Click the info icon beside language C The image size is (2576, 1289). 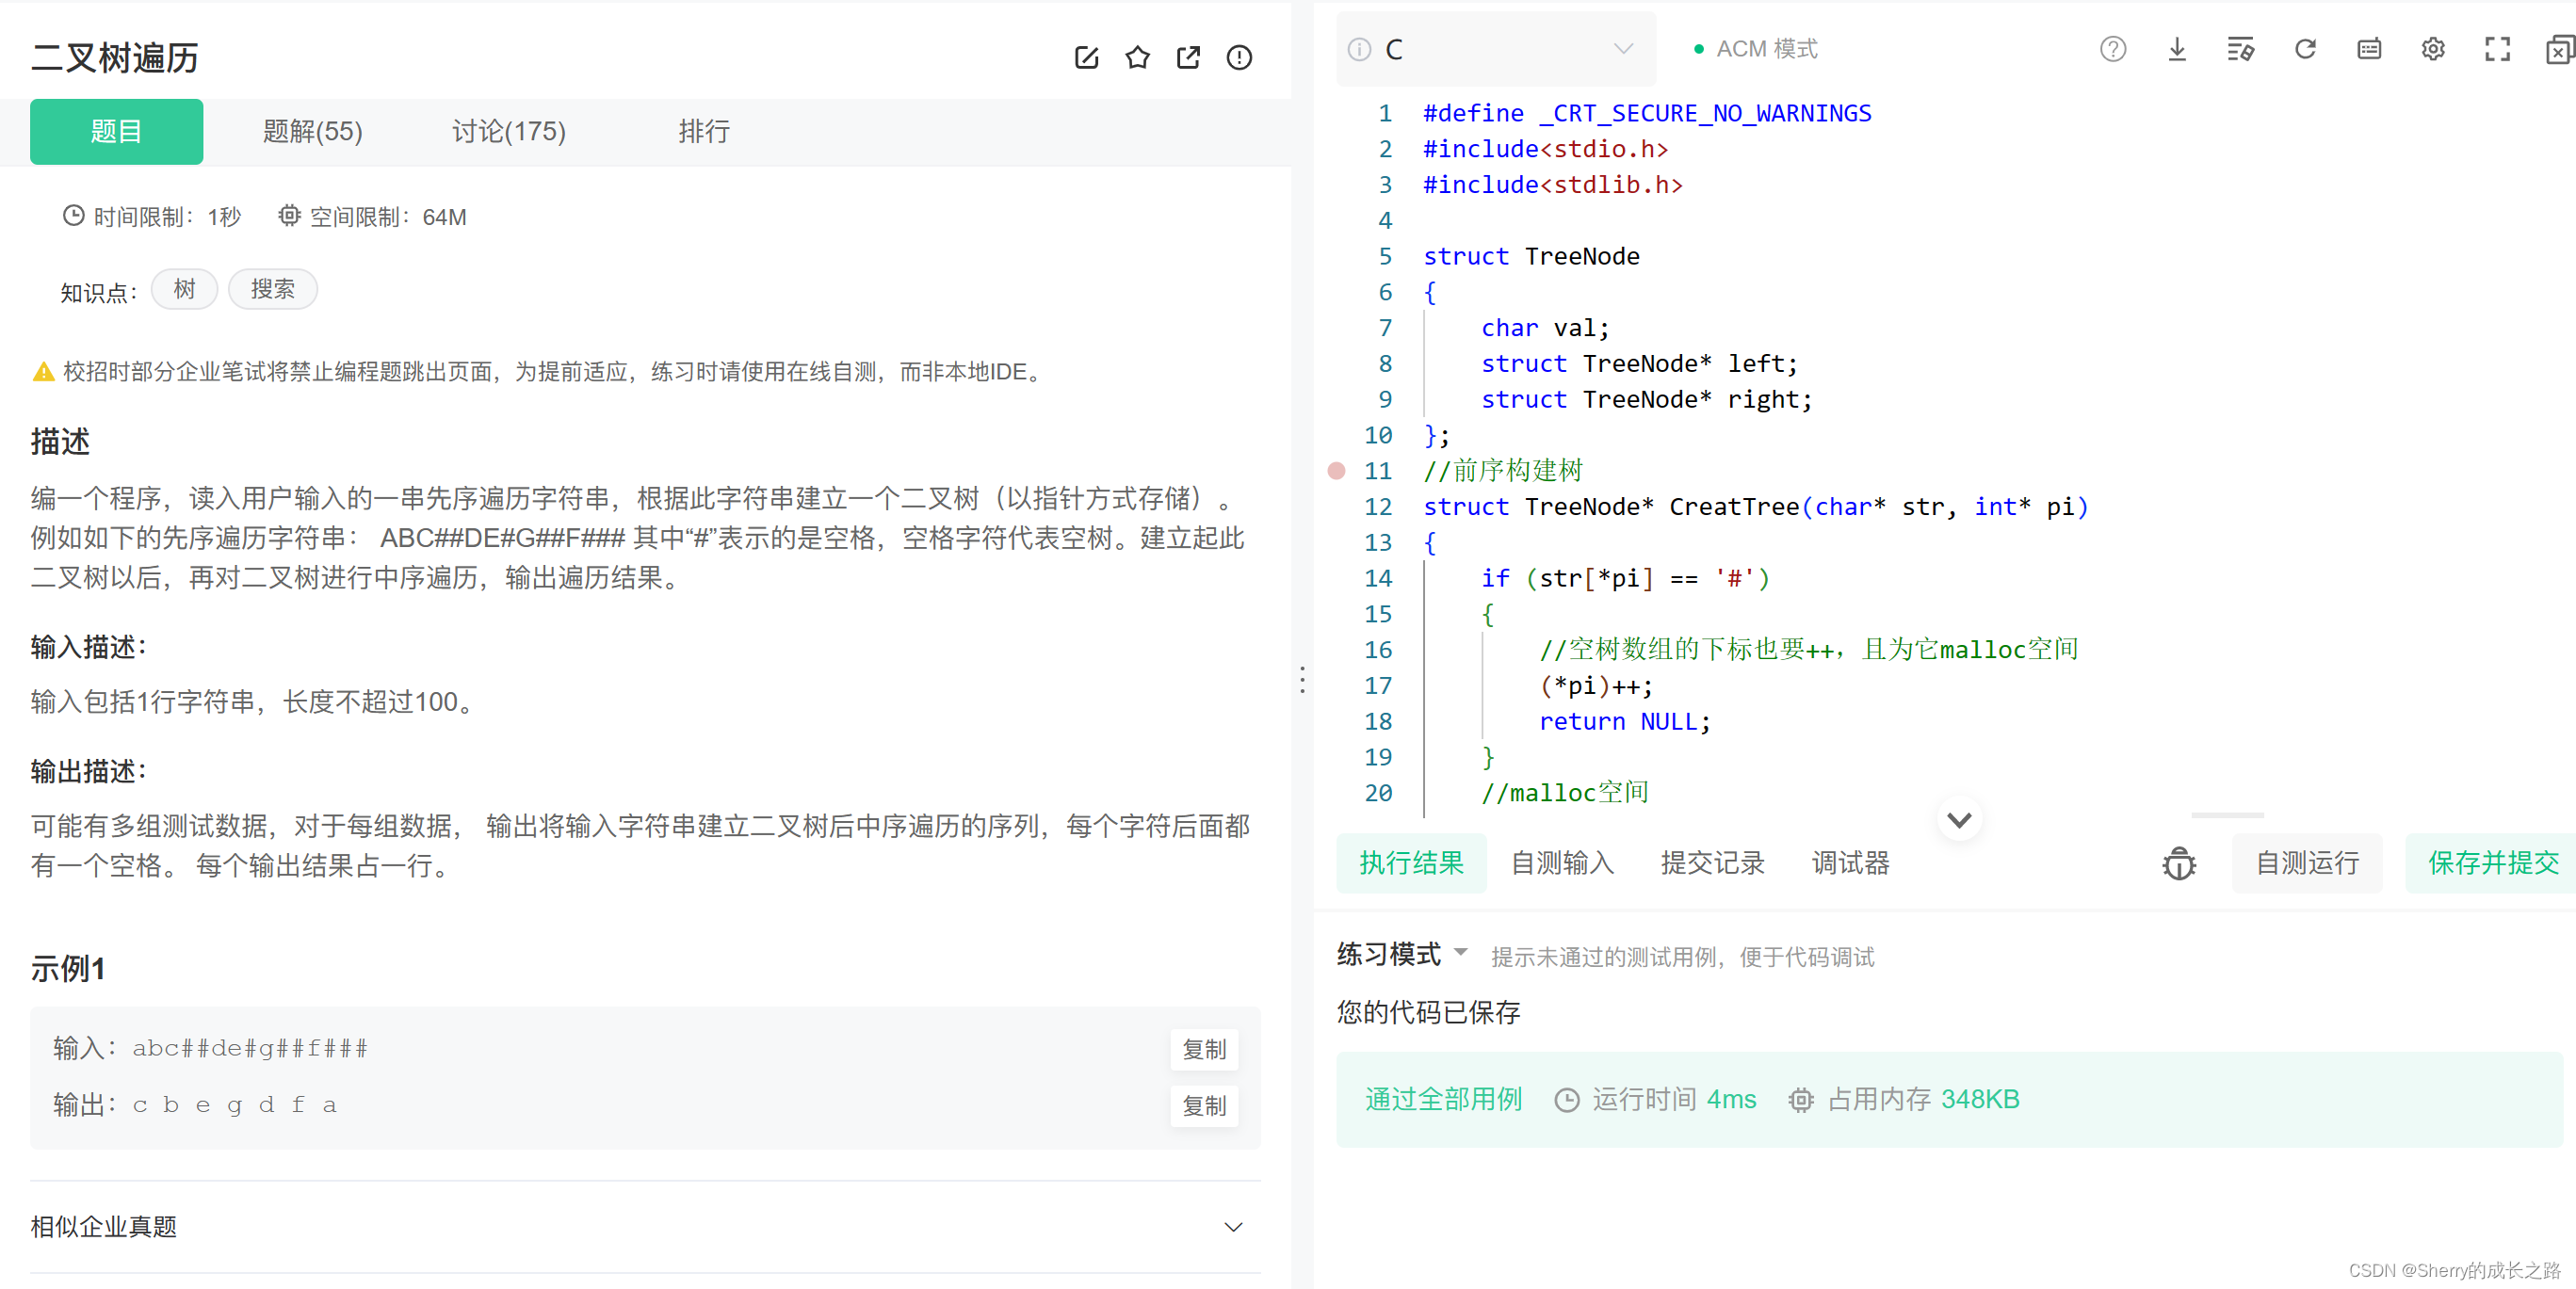[1359, 49]
